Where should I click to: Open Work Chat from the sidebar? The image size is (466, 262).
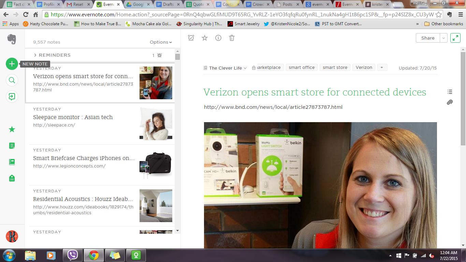(x=12, y=97)
